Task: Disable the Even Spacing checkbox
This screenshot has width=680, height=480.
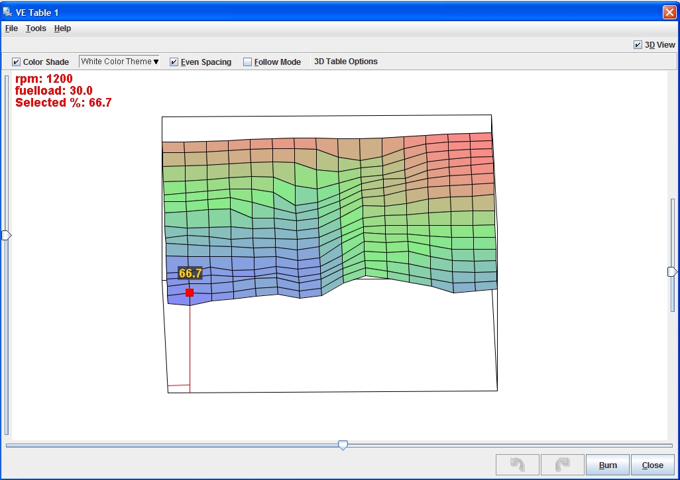Action: point(174,62)
